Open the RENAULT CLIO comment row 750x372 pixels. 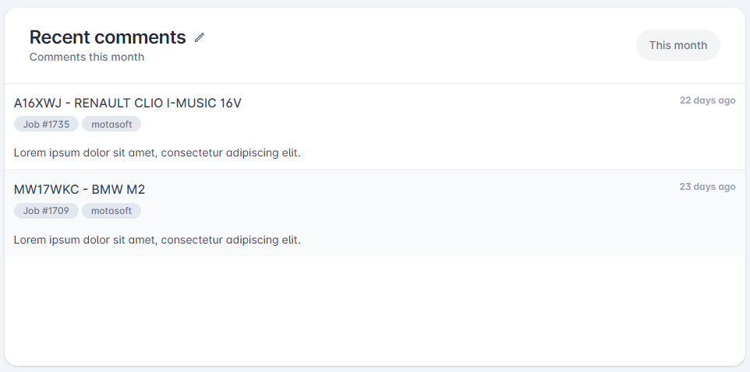coord(375,127)
